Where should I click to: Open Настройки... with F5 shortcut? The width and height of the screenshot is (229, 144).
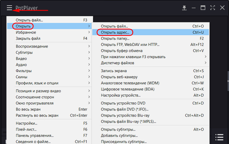50,123
